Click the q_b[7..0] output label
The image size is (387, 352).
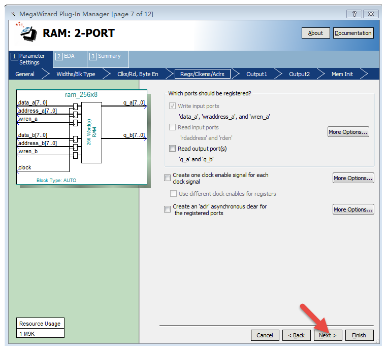pyautogui.click(x=134, y=135)
